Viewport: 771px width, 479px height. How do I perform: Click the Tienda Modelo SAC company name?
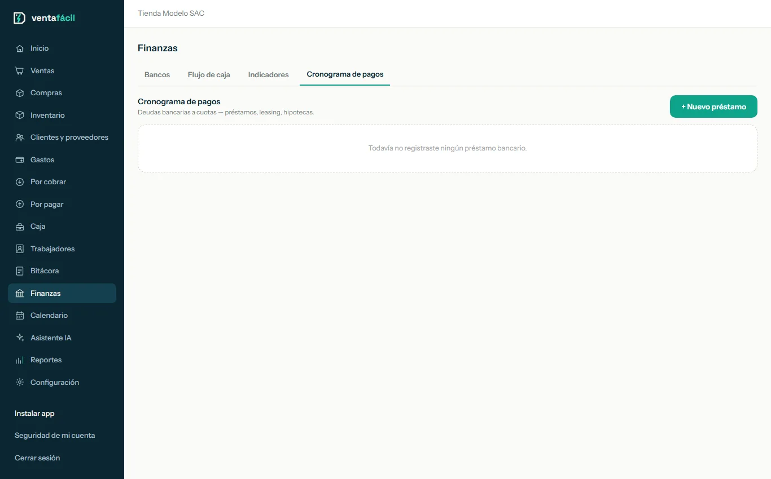click(171, 13)
